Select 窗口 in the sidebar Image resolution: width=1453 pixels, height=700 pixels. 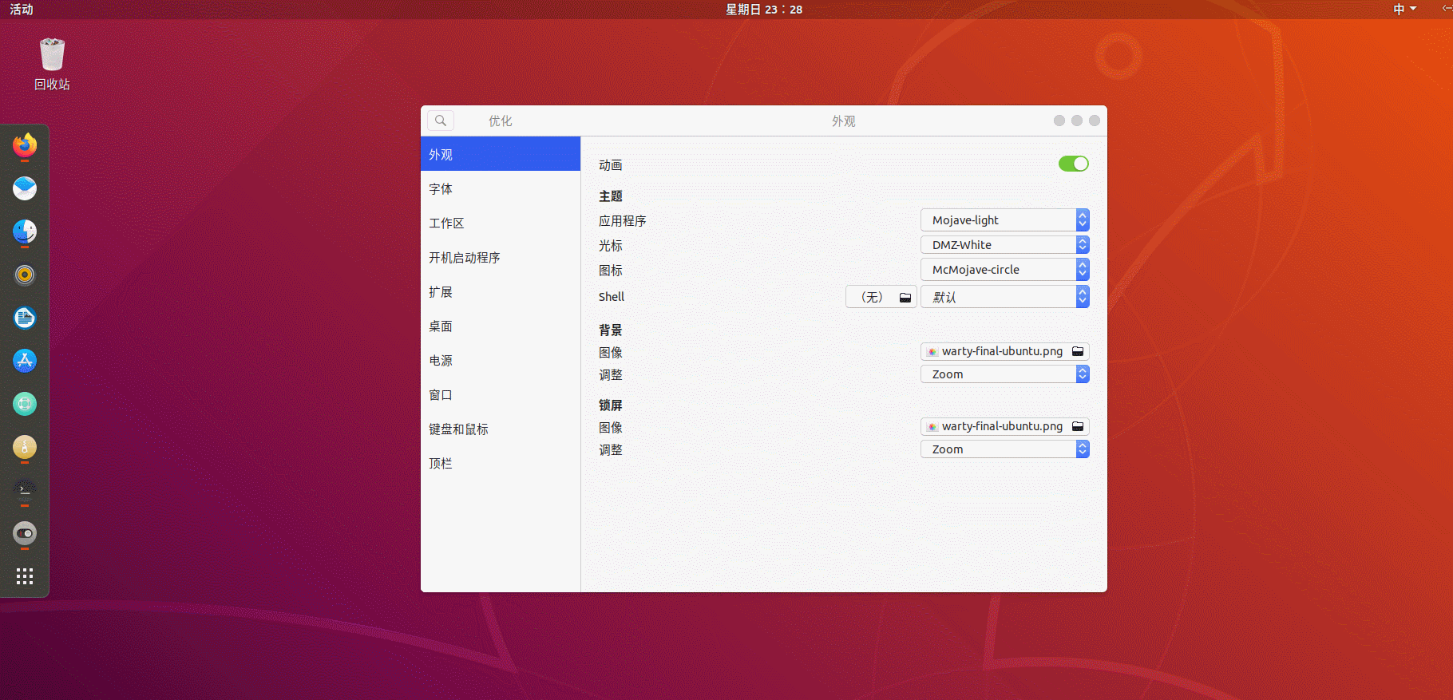(501, 394)
